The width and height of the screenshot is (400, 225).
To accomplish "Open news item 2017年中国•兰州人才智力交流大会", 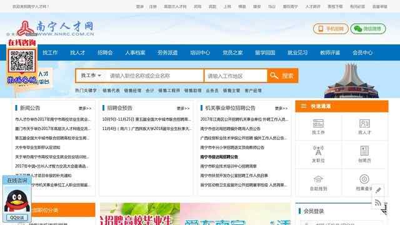I will (52, 166).
